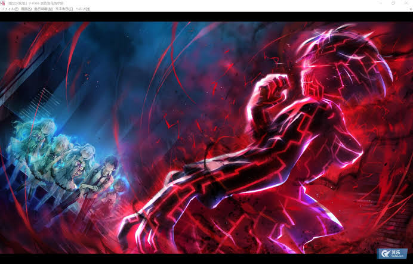Open the ファイル(F) menu
The width and height of the screenshot is (413, 264).
click(x=10, y=9)
